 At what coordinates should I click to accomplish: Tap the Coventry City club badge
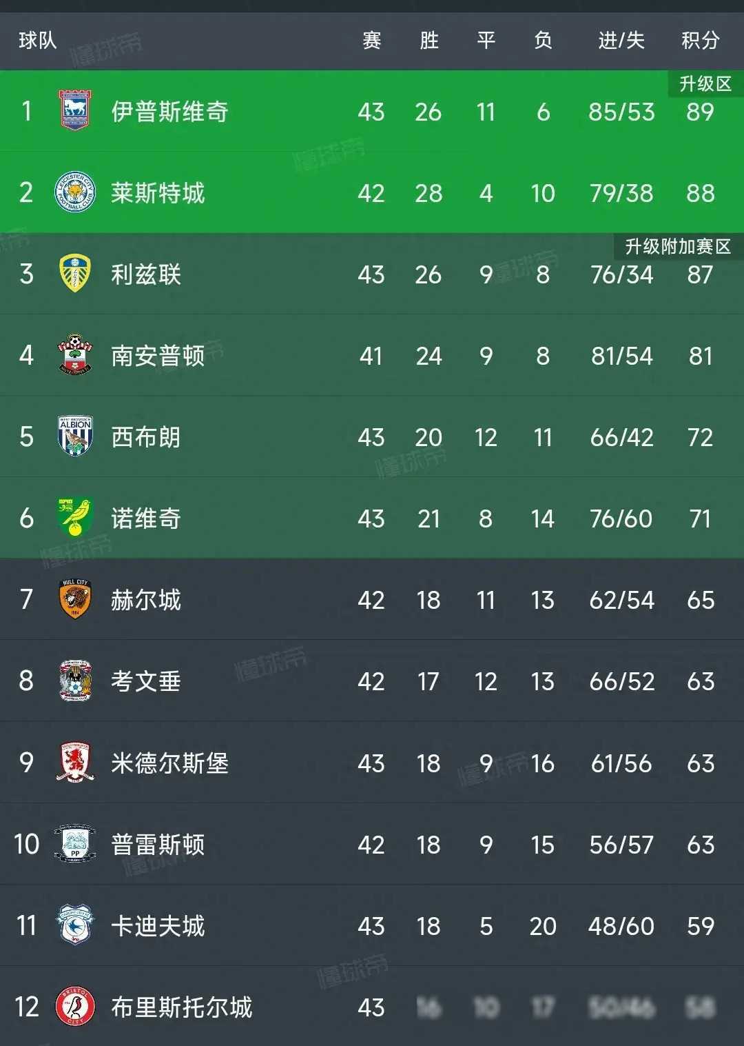(x=75, y=681)
